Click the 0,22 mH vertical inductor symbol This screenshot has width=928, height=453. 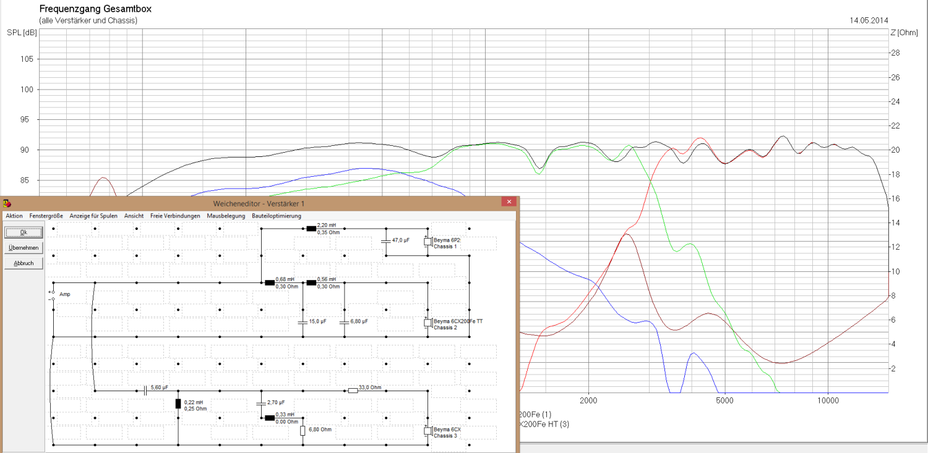tap(178, 404)
